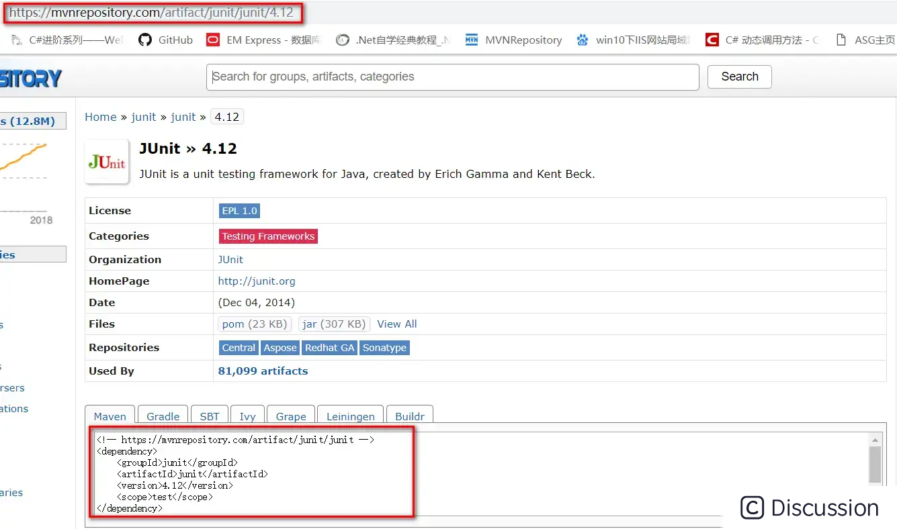Click the GitHub bookmark icon

144,40
